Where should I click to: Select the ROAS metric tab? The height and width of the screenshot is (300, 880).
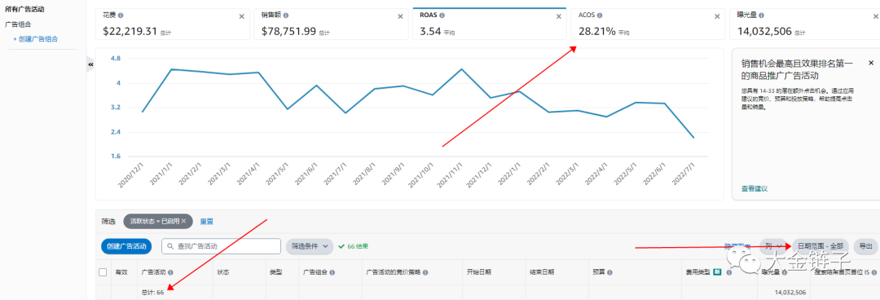pos(490,24)
